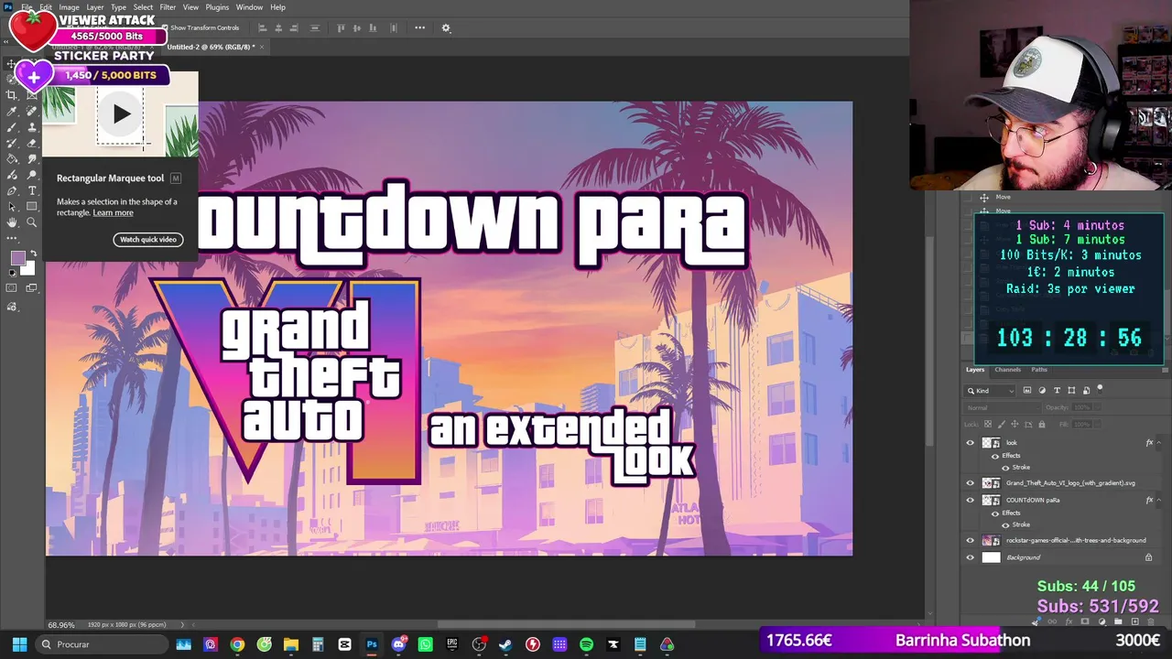Open the status bar info arrow
The height and width of the screenshot is (659, 1172).
pyautogui.click(x=181, y=625)
